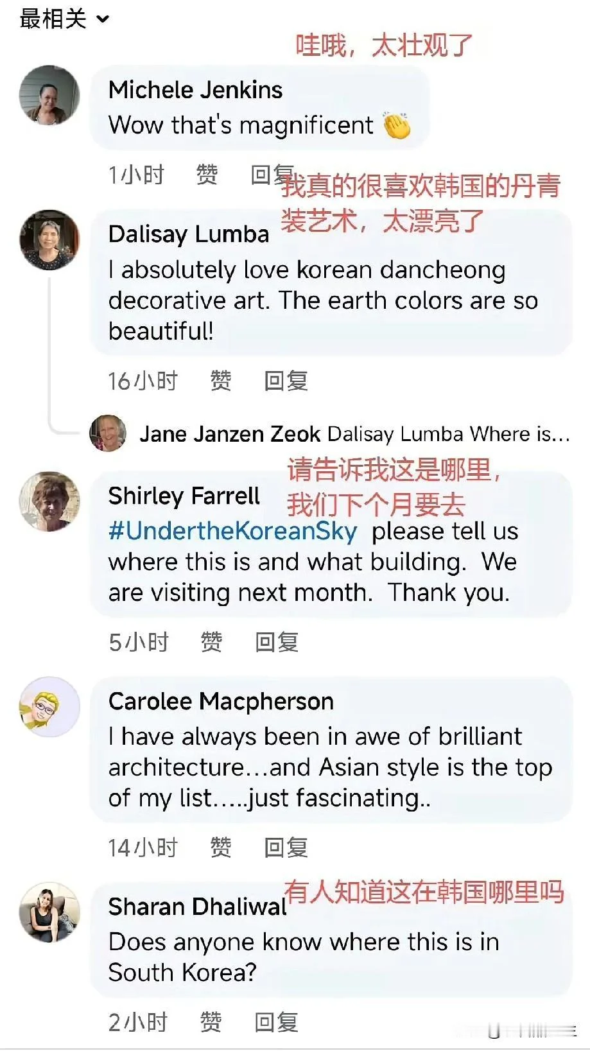Reply to Shirley Farrell's comment

point(277,641)
